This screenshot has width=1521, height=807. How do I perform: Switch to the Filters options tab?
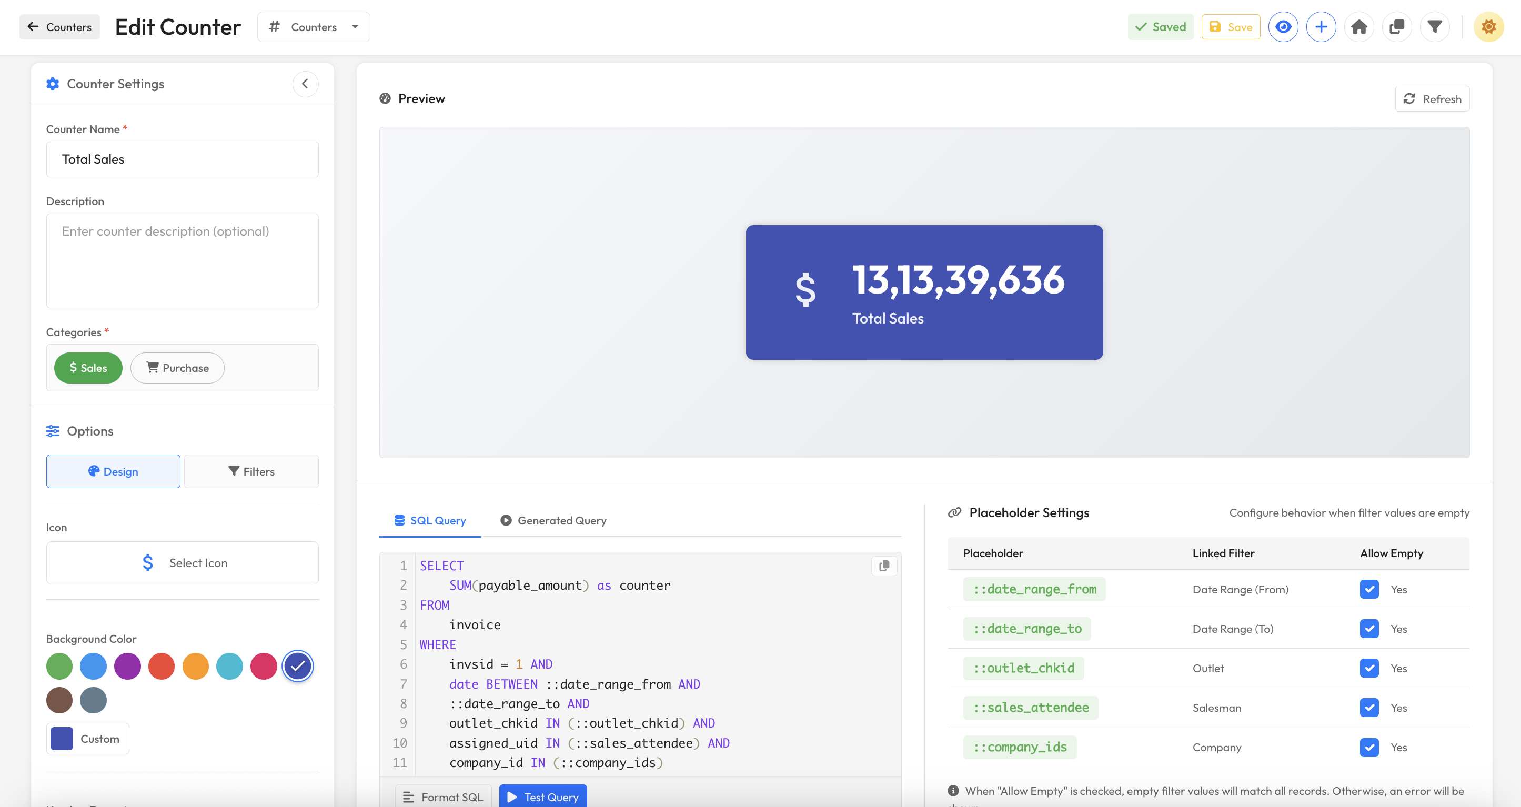[251, 471]
